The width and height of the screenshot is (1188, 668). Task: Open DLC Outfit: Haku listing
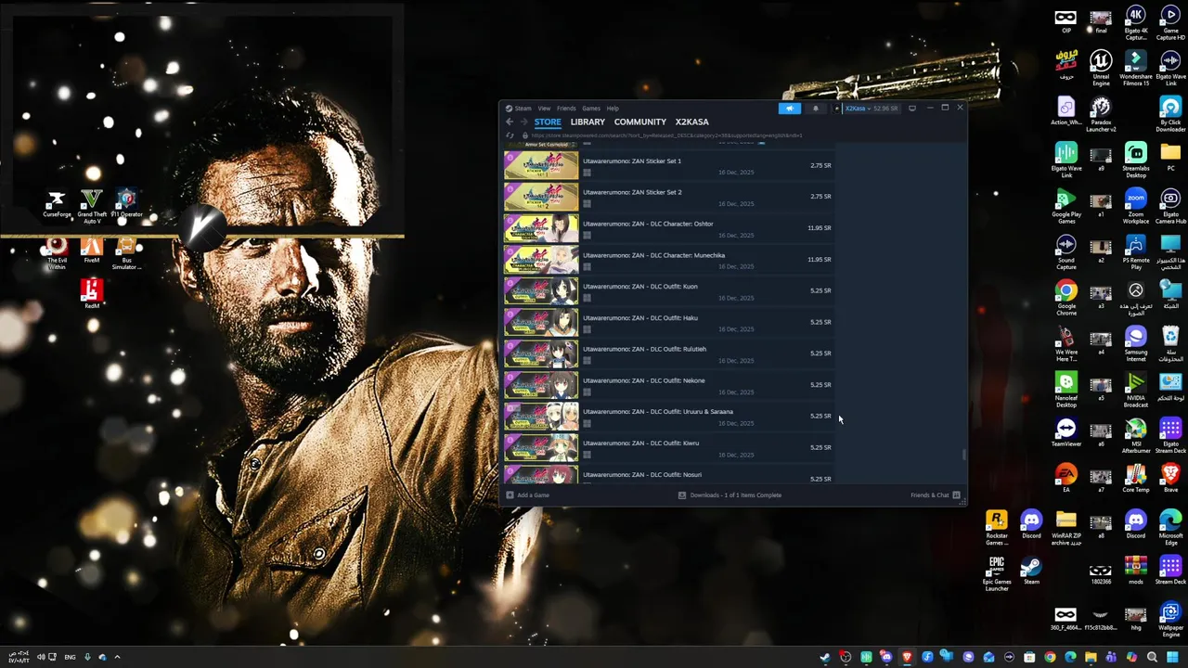[668, 322]
